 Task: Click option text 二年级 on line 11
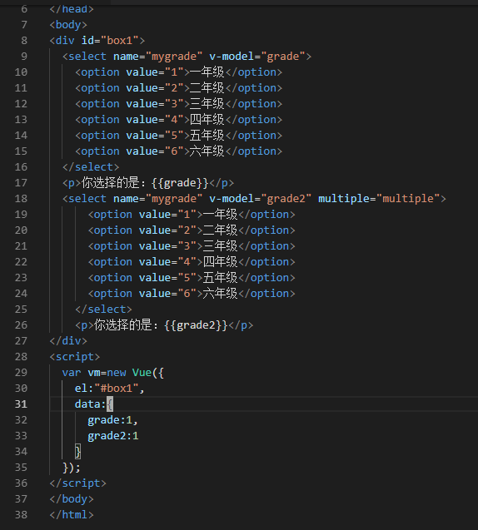point(207,88)
